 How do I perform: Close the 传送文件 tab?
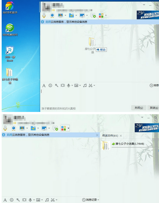(x=121, y=136)
